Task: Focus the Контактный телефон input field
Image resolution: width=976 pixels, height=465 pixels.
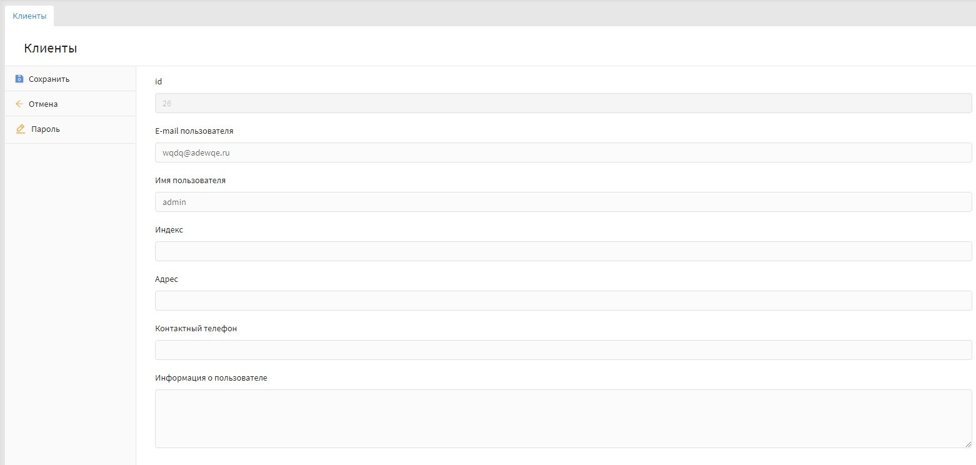Action: pos(563,350)
